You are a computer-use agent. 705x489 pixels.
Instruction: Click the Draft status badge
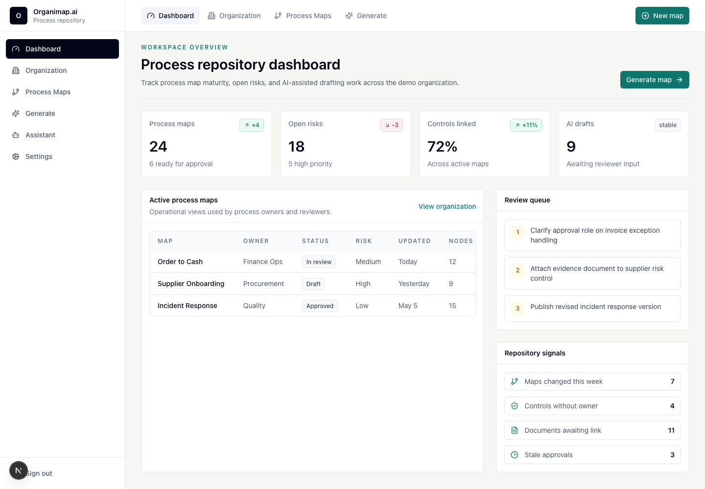tap(313, 284)
